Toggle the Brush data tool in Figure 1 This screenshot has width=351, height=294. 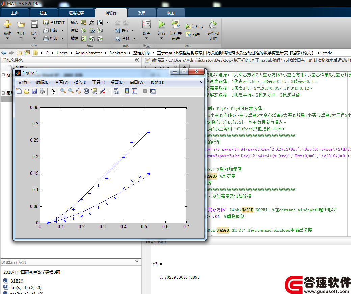pos(102,91)
